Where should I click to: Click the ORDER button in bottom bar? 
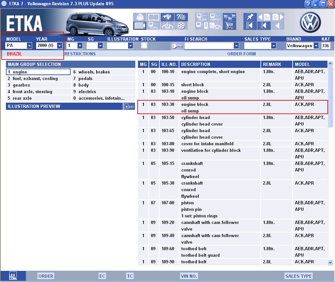coord(46,276)
